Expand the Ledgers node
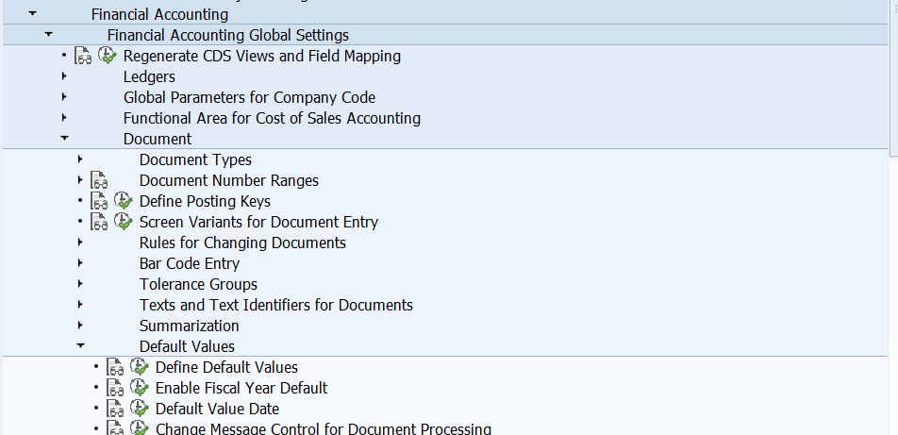Image resolution: width=898 pixels, height=435 pixels. pyautogui.click(x=64, y=76)
